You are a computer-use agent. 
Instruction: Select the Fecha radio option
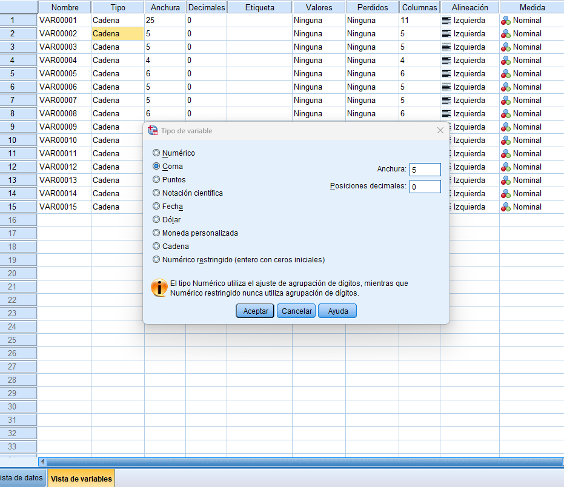coord(157,207)
